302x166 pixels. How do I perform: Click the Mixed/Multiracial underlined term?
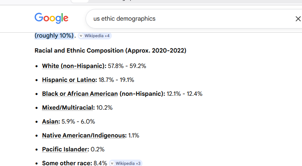pyautogui.click(x=68, y=107)
